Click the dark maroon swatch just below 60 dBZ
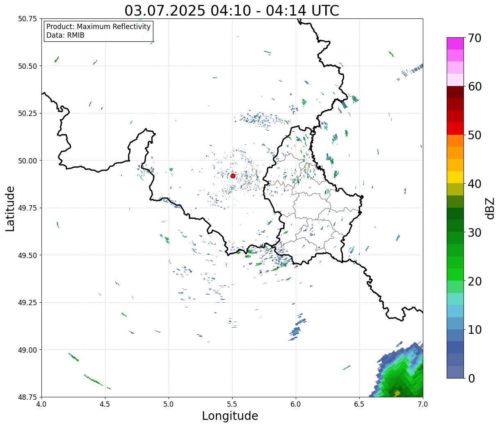 [x=455, y=92]
